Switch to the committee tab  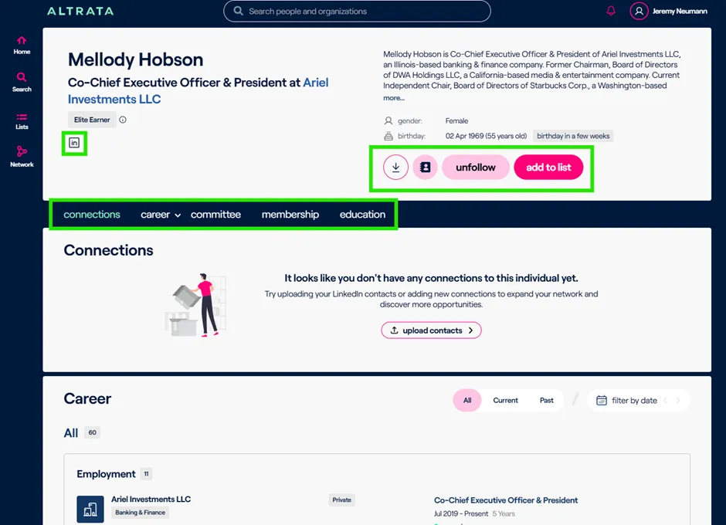point(215,215)
